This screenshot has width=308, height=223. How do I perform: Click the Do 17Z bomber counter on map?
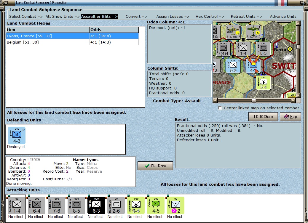pyautogui.click(x=253, y=32)
